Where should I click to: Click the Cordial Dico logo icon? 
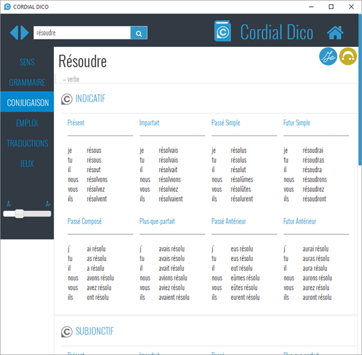point(222,31)
